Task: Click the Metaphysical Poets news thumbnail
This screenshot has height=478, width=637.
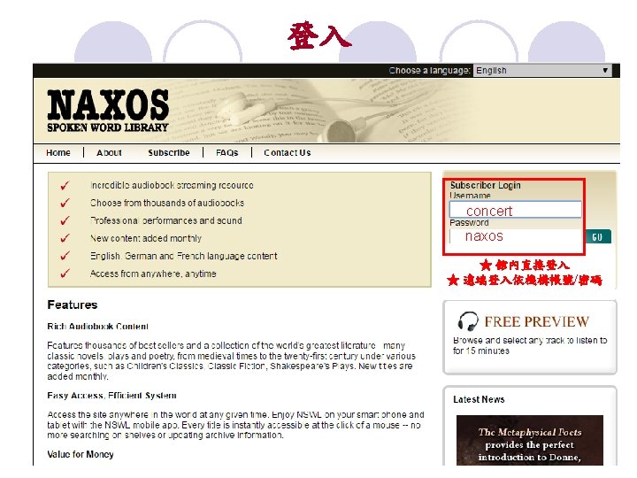Action: click(x=530, y=440)
